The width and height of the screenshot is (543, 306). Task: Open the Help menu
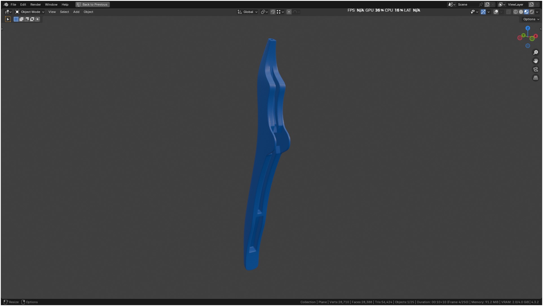click(x=65, y=5)
